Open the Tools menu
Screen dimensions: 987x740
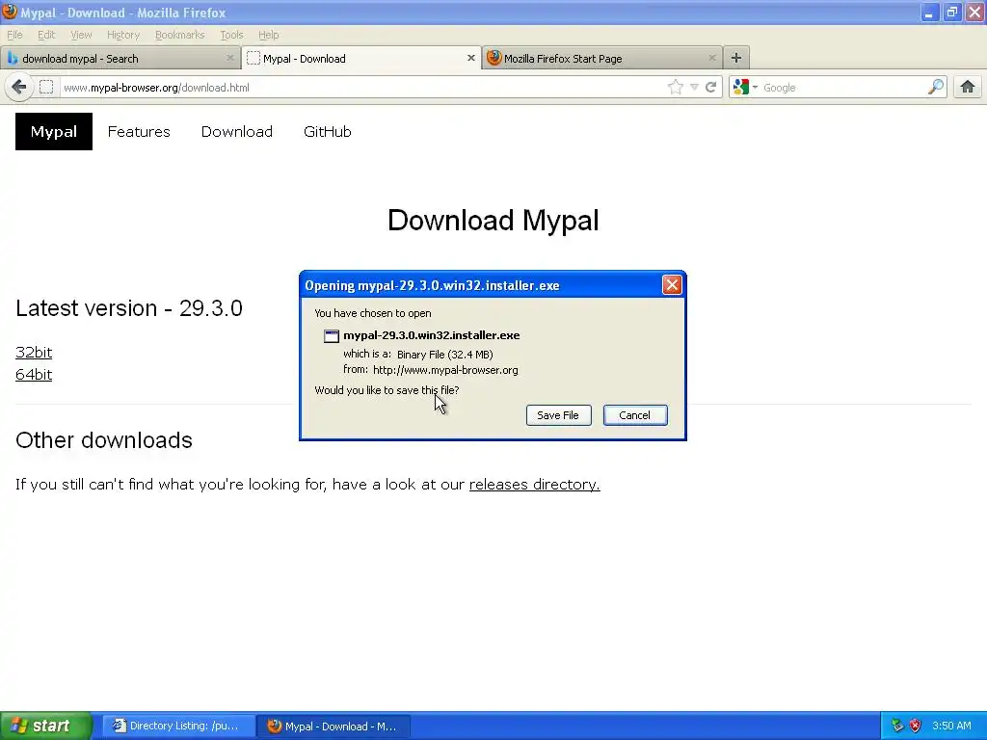click(231, 35)
